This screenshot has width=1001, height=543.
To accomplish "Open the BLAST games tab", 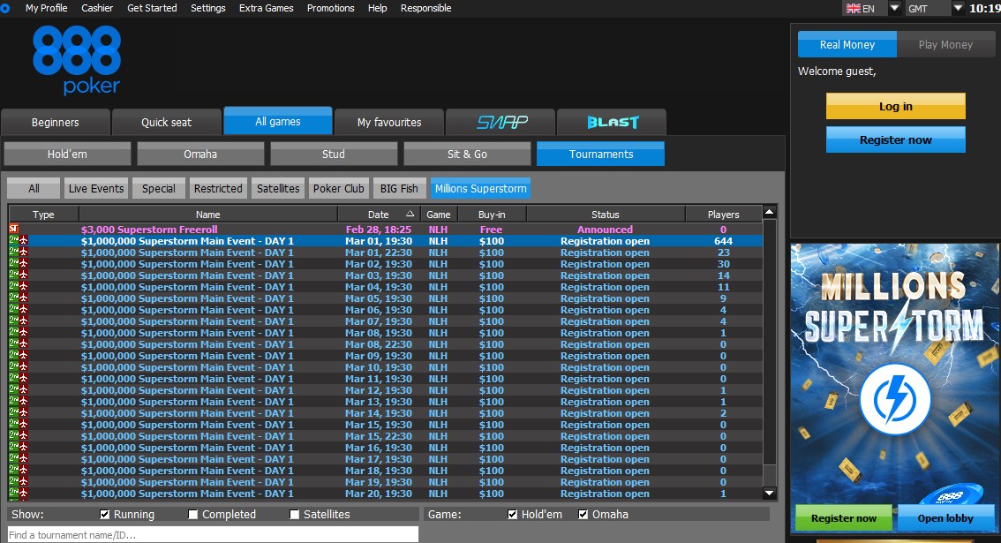I will coord(612,122).
